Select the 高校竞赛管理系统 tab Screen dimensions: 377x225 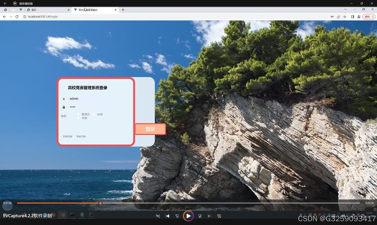coord(95,10)
